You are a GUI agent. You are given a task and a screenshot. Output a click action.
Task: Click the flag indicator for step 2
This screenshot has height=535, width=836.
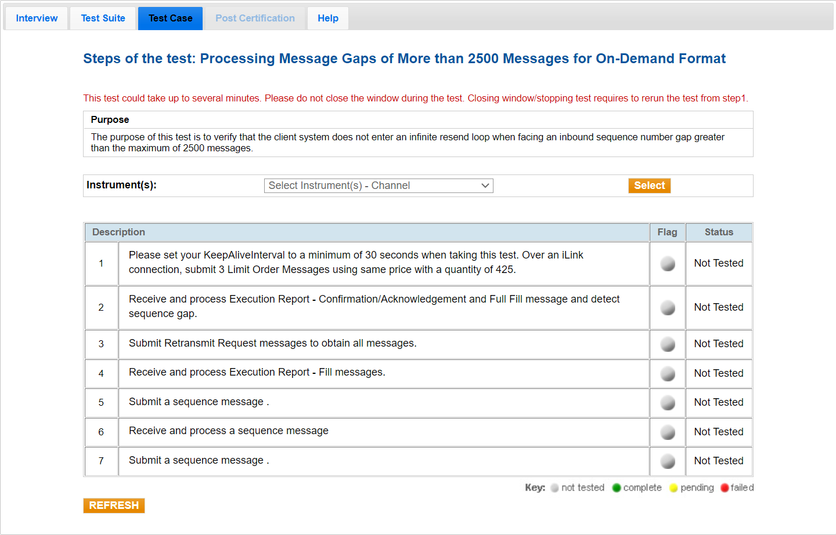click(668, 308)
